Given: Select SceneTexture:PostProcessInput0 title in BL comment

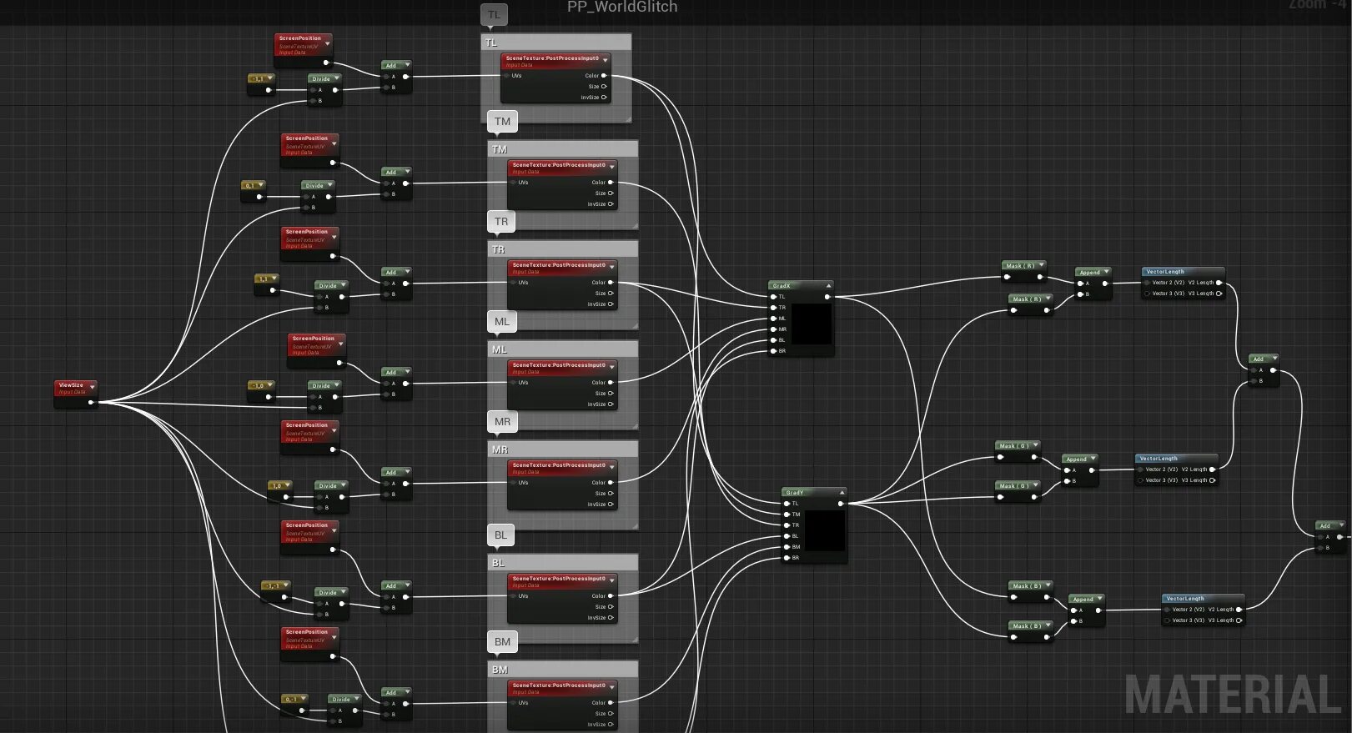Looking at the screenshot, I should pos(559,579).
